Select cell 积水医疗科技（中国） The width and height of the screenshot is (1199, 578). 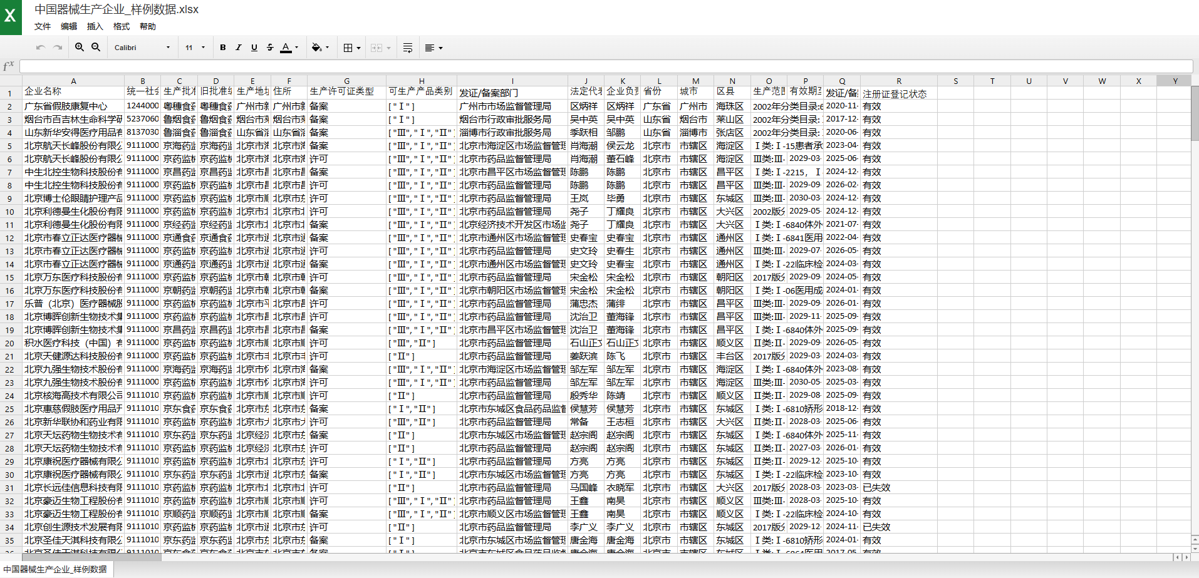pos(73,343)
